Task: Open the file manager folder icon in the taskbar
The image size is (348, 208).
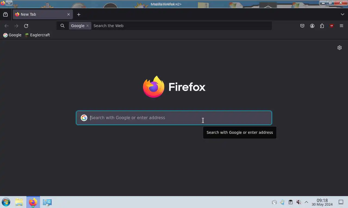Action: click(19, 202)
